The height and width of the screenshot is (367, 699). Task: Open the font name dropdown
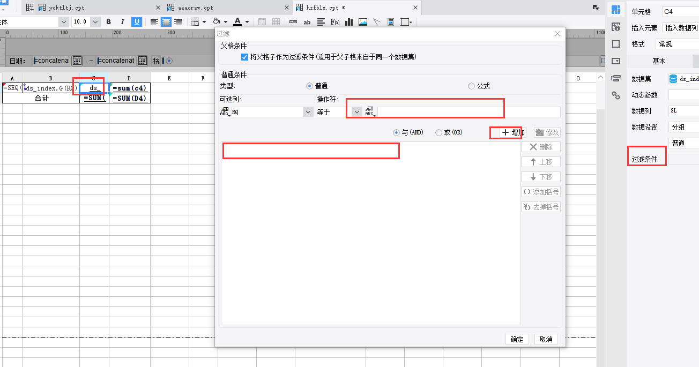pos(64,22)
